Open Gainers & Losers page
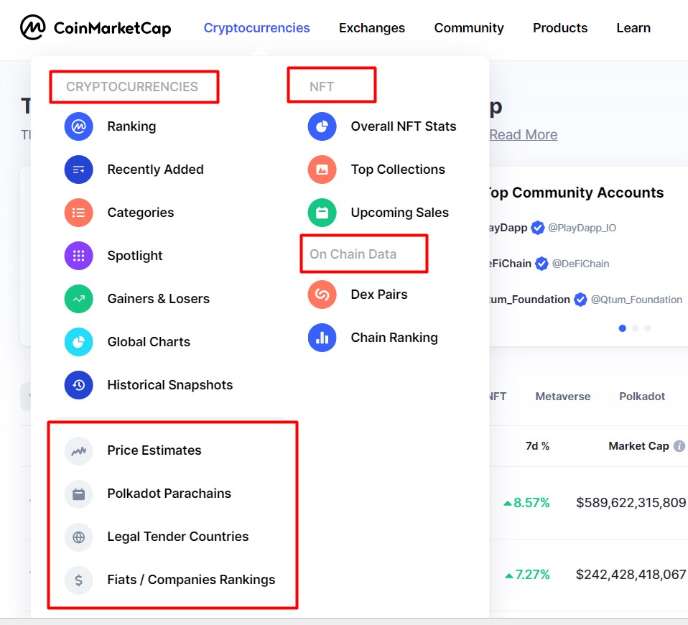The image size is (688, 625). [x=159, y=298]
